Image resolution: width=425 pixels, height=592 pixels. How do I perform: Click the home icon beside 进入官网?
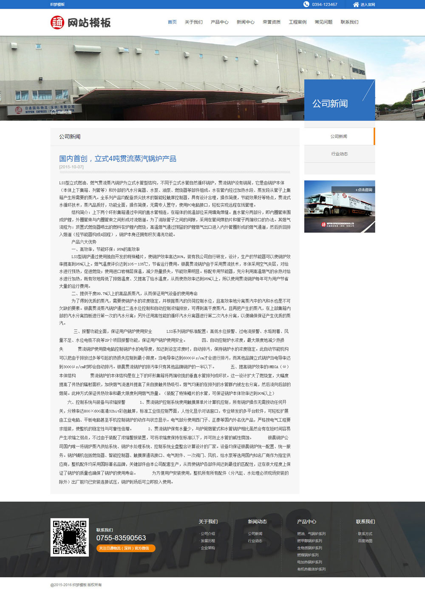coord(355,5)
